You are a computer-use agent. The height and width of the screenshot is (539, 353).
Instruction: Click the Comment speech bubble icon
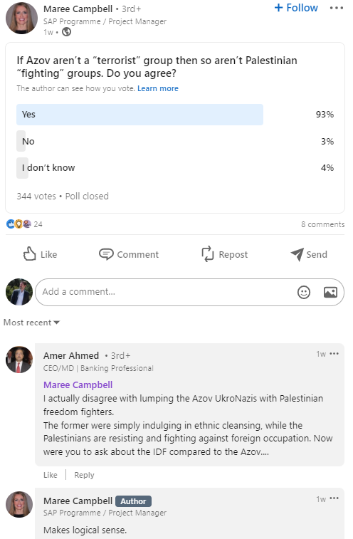click(106, 254)
